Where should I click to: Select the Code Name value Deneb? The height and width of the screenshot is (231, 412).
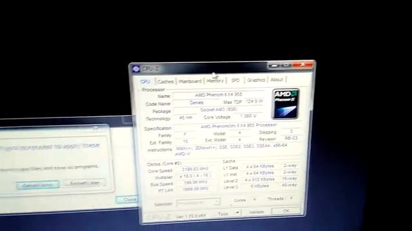[196, 103]
